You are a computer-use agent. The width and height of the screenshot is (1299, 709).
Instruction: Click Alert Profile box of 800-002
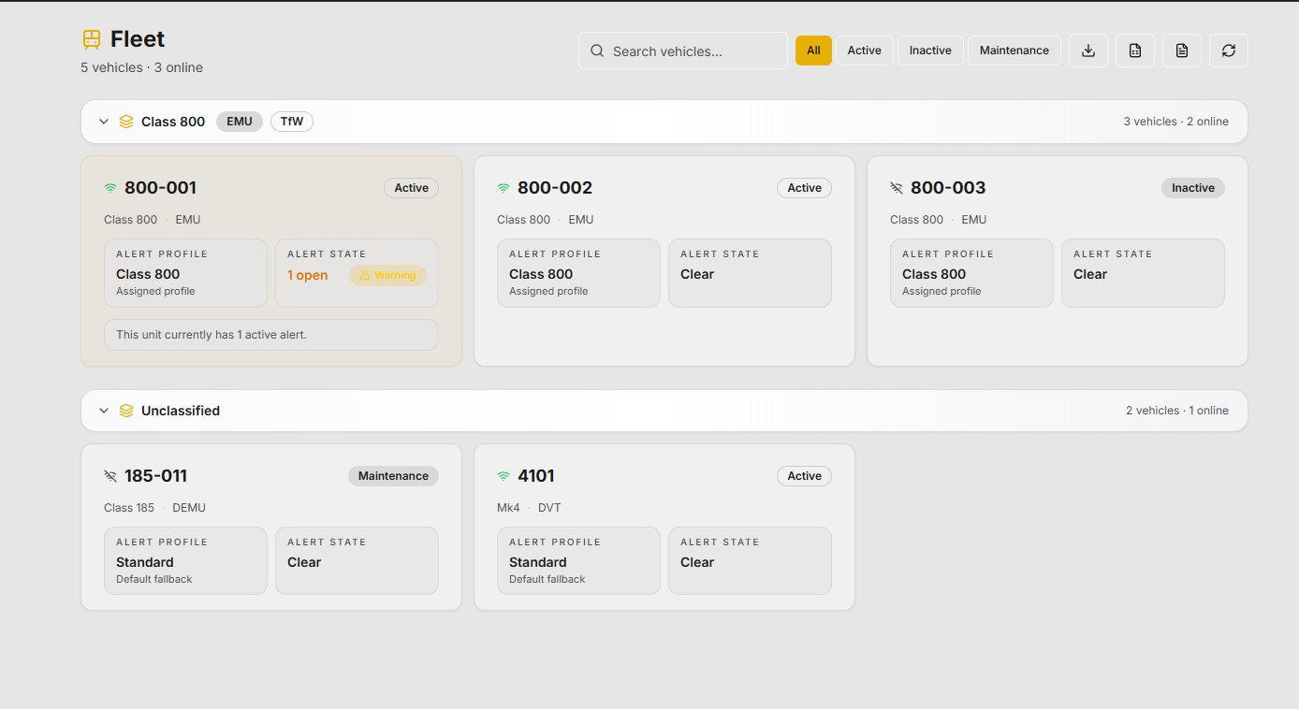pyautogui.click(x=578, y=273)
